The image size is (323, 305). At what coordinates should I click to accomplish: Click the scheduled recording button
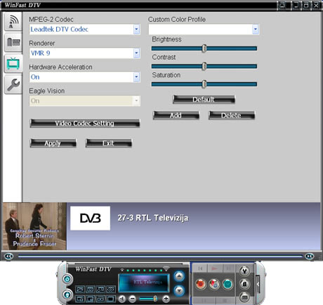[214, 284]
